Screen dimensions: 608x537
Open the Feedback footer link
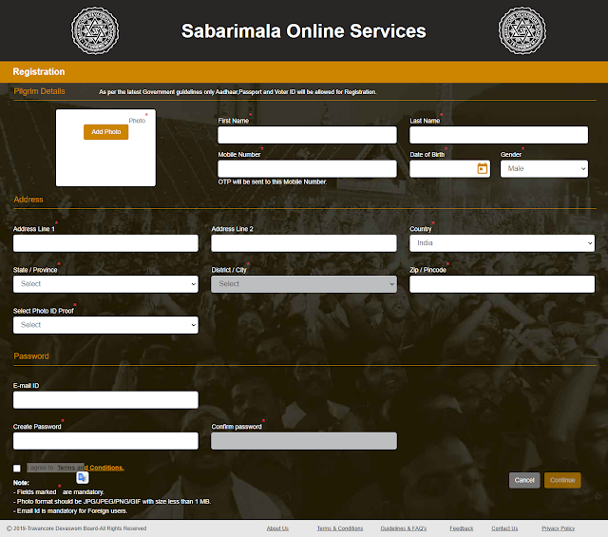(x=462, y=528)
